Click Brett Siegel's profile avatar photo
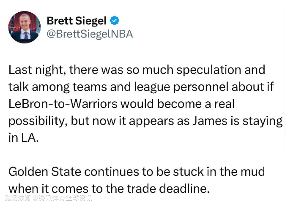Screen dimensions: 285x205 coord(25,27)
